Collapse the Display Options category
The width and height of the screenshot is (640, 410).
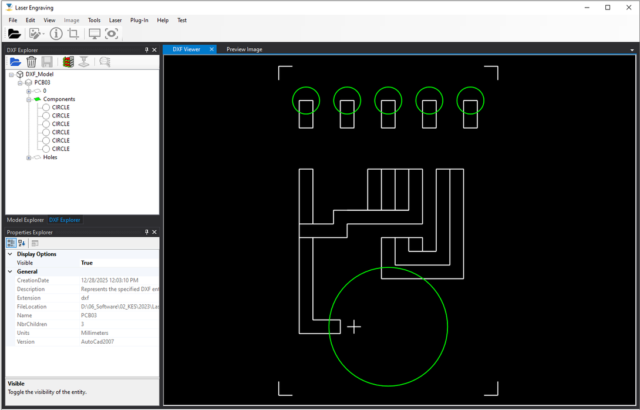click(10, 254)
